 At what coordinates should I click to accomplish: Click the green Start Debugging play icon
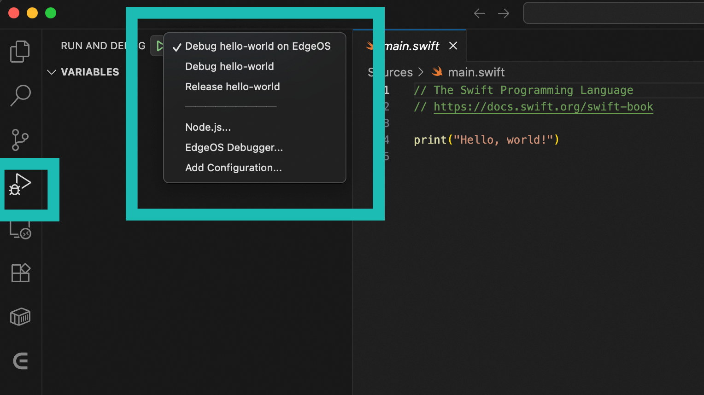pos(159,46)
